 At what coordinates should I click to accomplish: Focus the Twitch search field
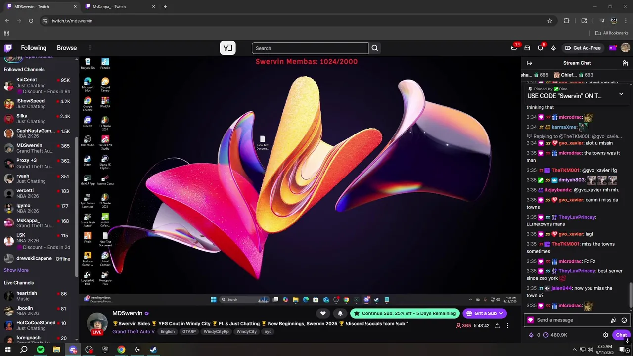(x=310, y=48)
